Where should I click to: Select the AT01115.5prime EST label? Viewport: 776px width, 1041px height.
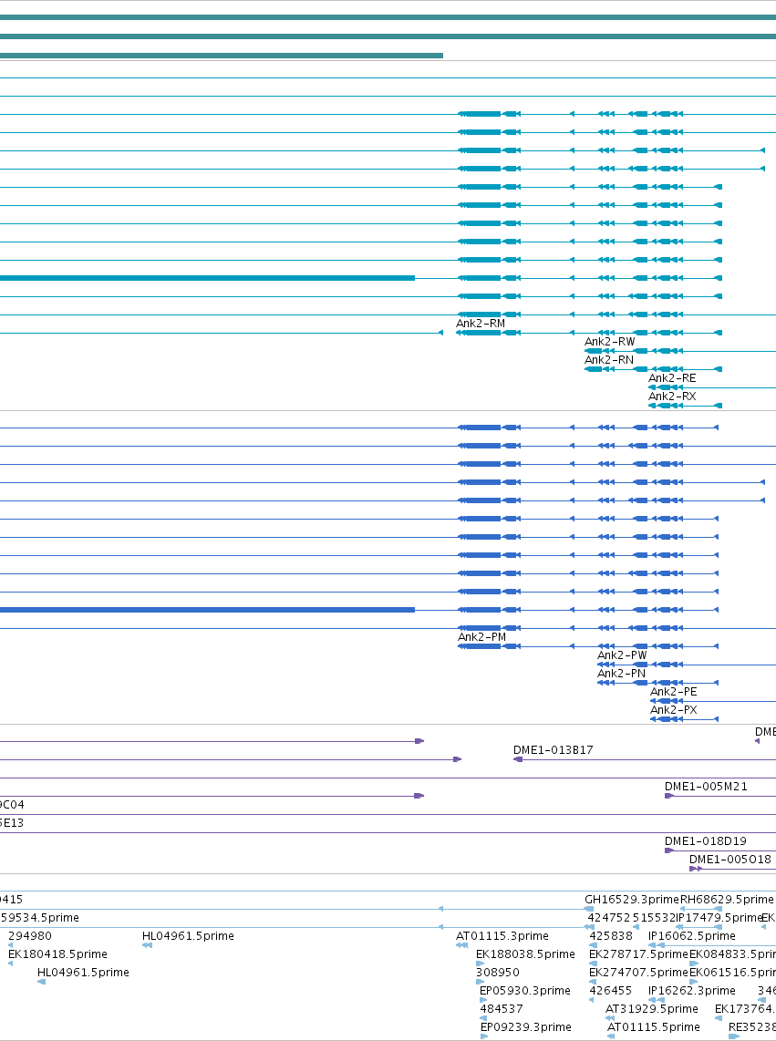pyautogui.click(x=654, y=1027)
